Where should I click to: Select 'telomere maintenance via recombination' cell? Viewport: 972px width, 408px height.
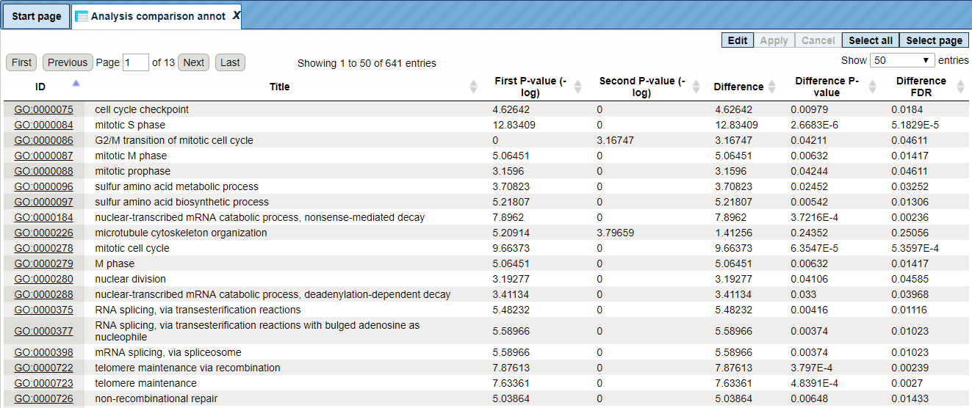point(187,368)
